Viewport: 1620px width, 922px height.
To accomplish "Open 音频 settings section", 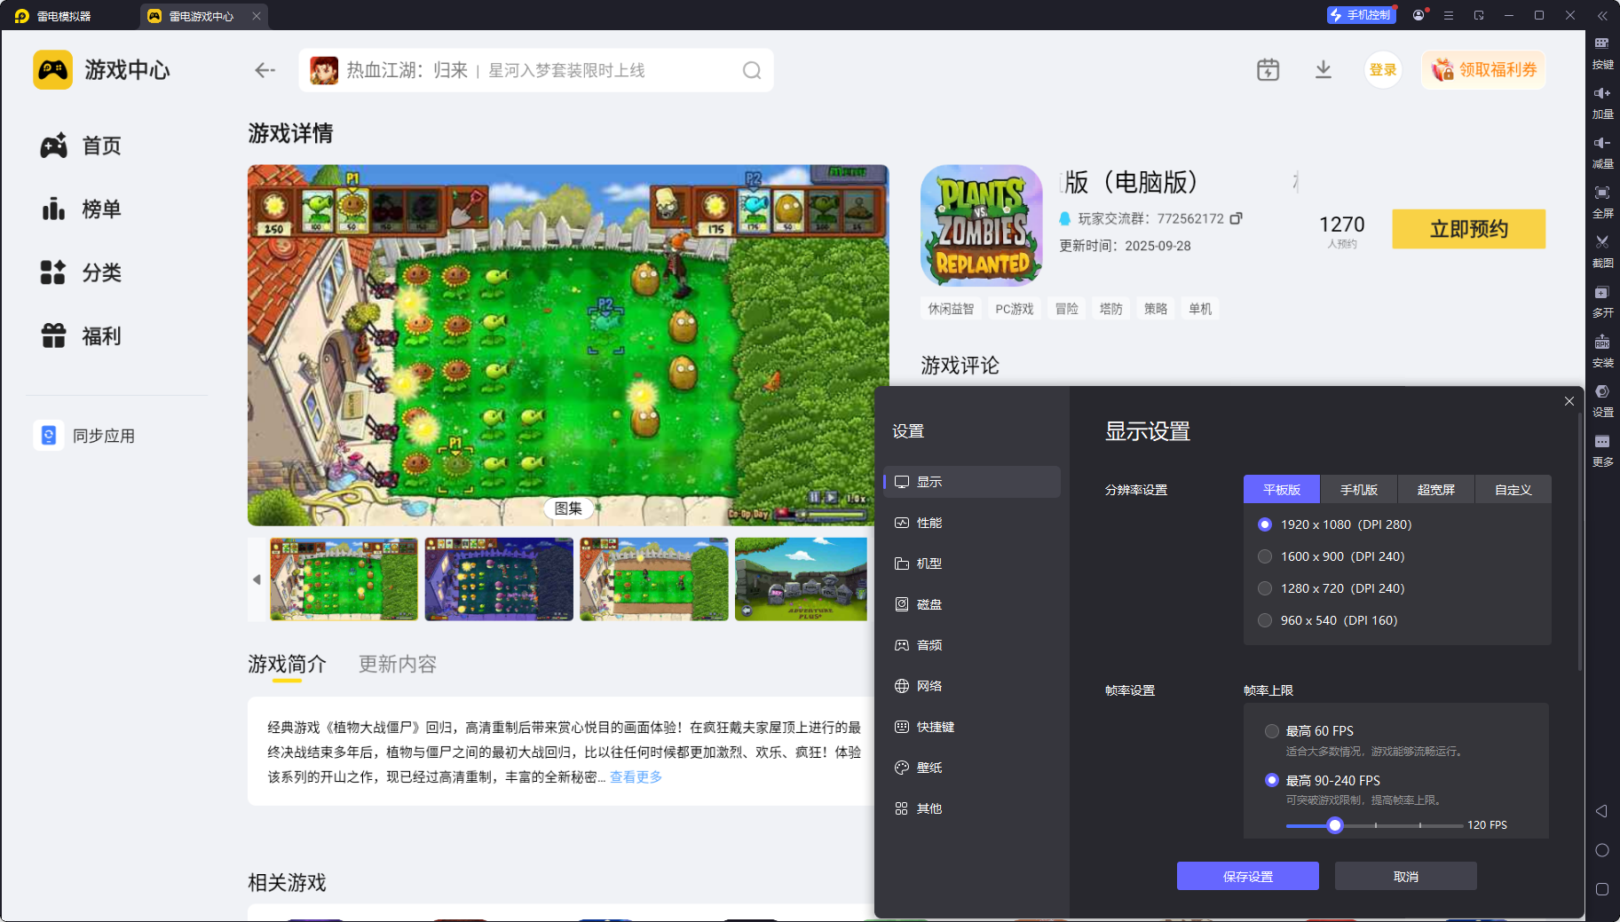I will [972, 645].
